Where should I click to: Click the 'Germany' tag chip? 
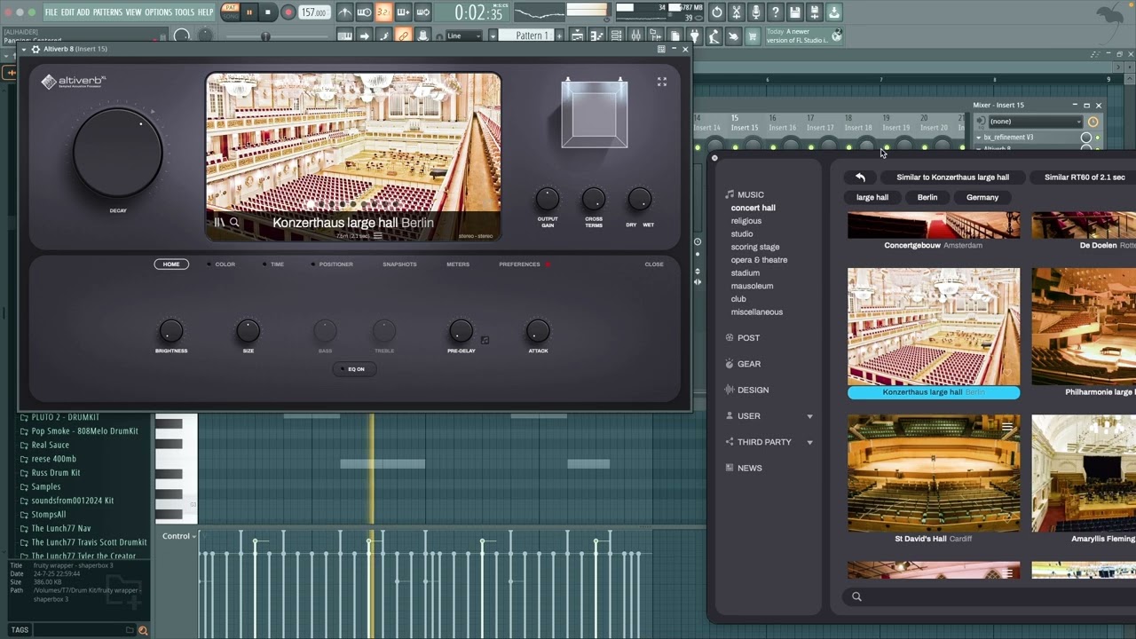point(982,198)
